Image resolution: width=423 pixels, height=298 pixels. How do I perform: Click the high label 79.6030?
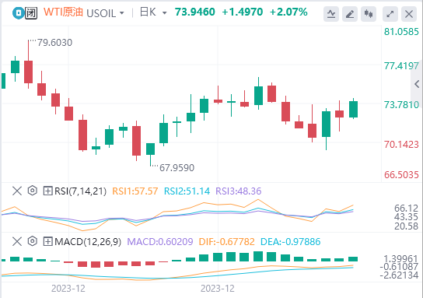[54, 43]
